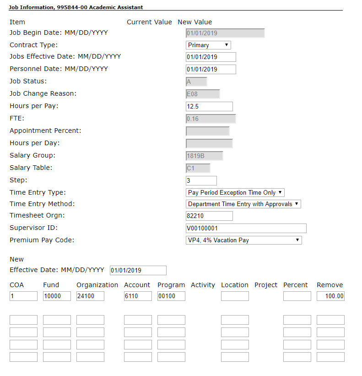This screenshot has height=376, width=362.
Task: Select the Jobs Effective Date field
Action: (210, 57)
